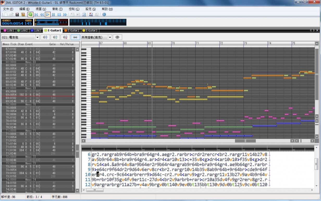Toggle the link/chain button
The height and width of the screenshot is (201, 321).
click(75, 37)
